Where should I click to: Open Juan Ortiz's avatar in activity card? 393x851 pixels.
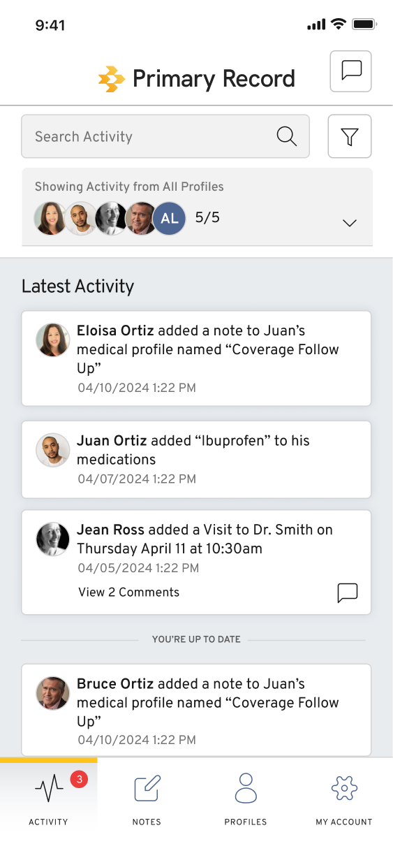pyautogui.click(x=53, y=450)
